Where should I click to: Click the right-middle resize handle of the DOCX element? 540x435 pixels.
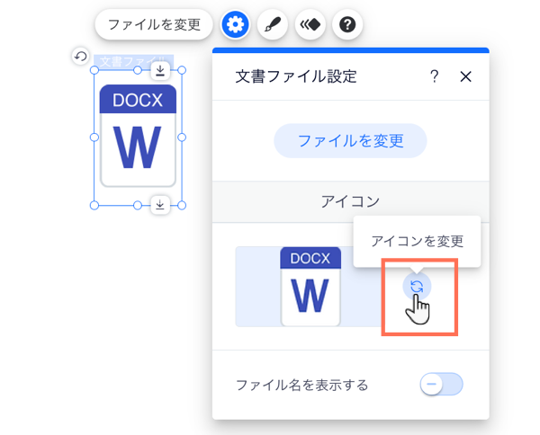(182, 138)
